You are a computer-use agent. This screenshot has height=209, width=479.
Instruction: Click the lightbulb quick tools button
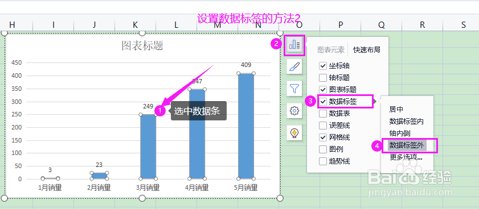[x=294, y=133]
